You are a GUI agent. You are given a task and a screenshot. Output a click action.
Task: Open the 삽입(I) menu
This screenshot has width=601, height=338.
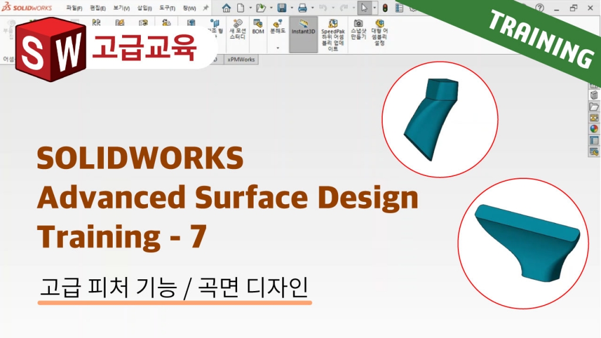(144, 8)
